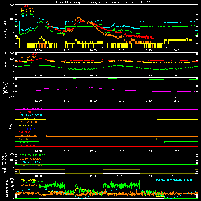
Task: Pick the 50-100 keV legend label
Action: tap(28, 16)
